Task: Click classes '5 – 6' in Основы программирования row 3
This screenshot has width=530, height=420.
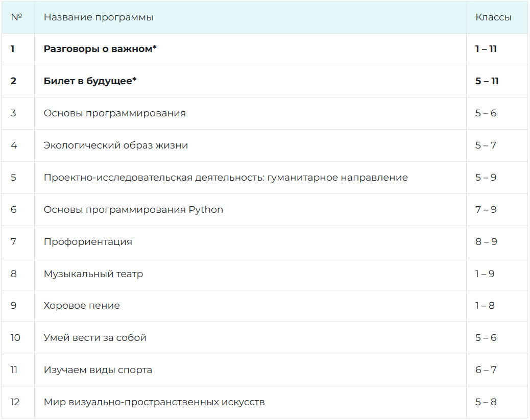Action: [486, 113]
